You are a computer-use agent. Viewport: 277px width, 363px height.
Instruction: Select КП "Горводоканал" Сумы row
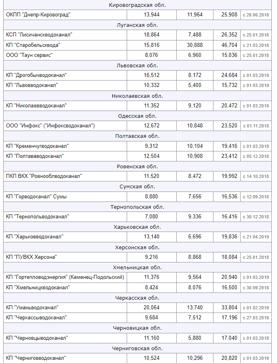(36, 197)
